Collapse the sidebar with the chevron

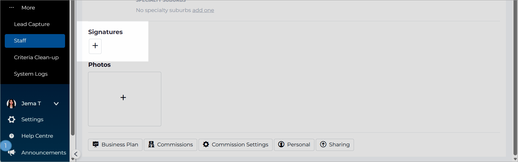pos(76,154)
